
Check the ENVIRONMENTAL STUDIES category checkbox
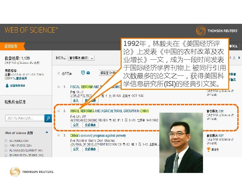pos(6,155)
